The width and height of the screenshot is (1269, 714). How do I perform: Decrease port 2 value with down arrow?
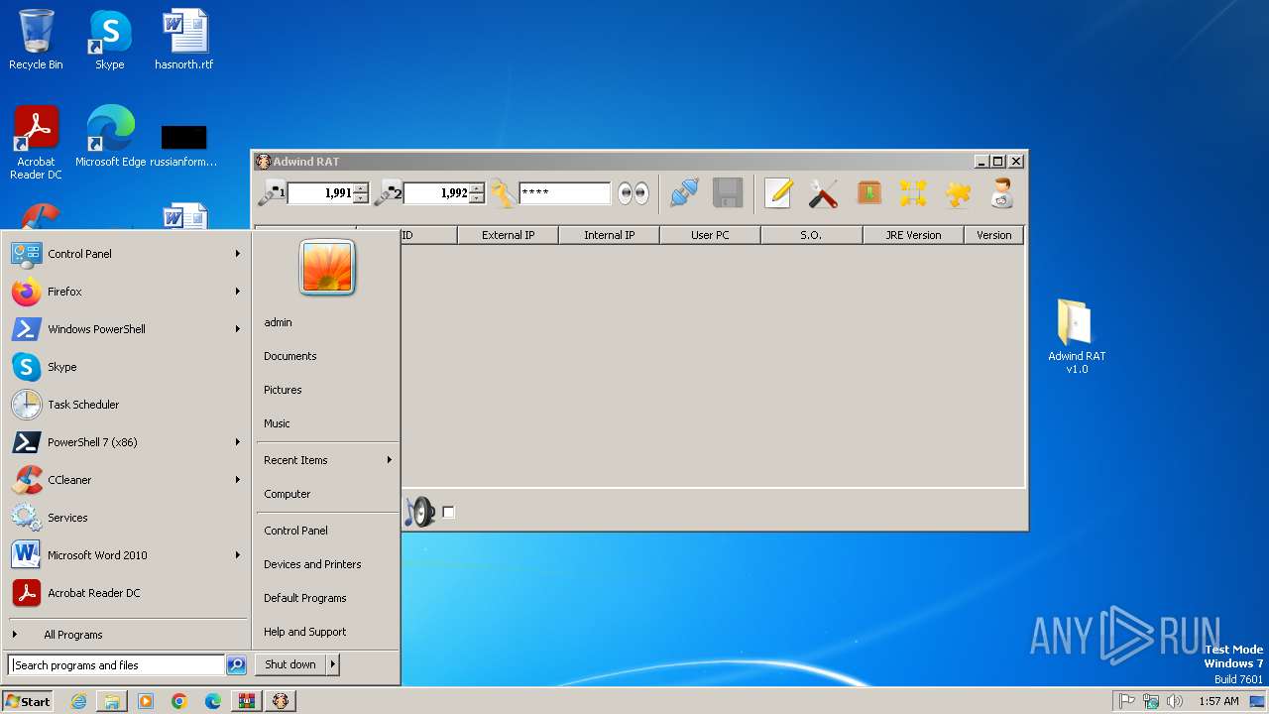[x=477, y=198]
